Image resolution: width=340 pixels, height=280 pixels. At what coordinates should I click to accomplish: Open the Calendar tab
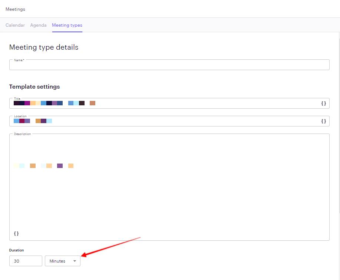[x=15, y=25]
